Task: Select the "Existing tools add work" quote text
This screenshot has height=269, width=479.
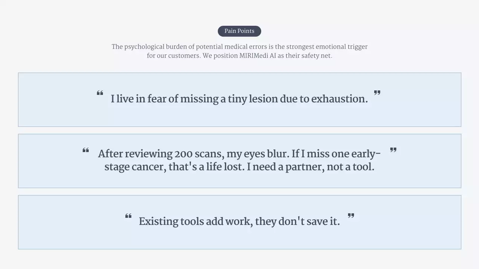Action: pos(239,222)
